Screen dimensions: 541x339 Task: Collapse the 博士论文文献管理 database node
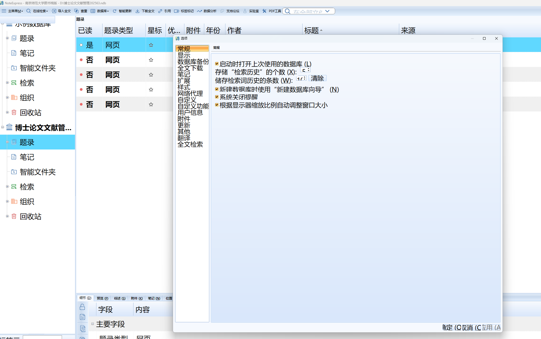click(3, 127)
